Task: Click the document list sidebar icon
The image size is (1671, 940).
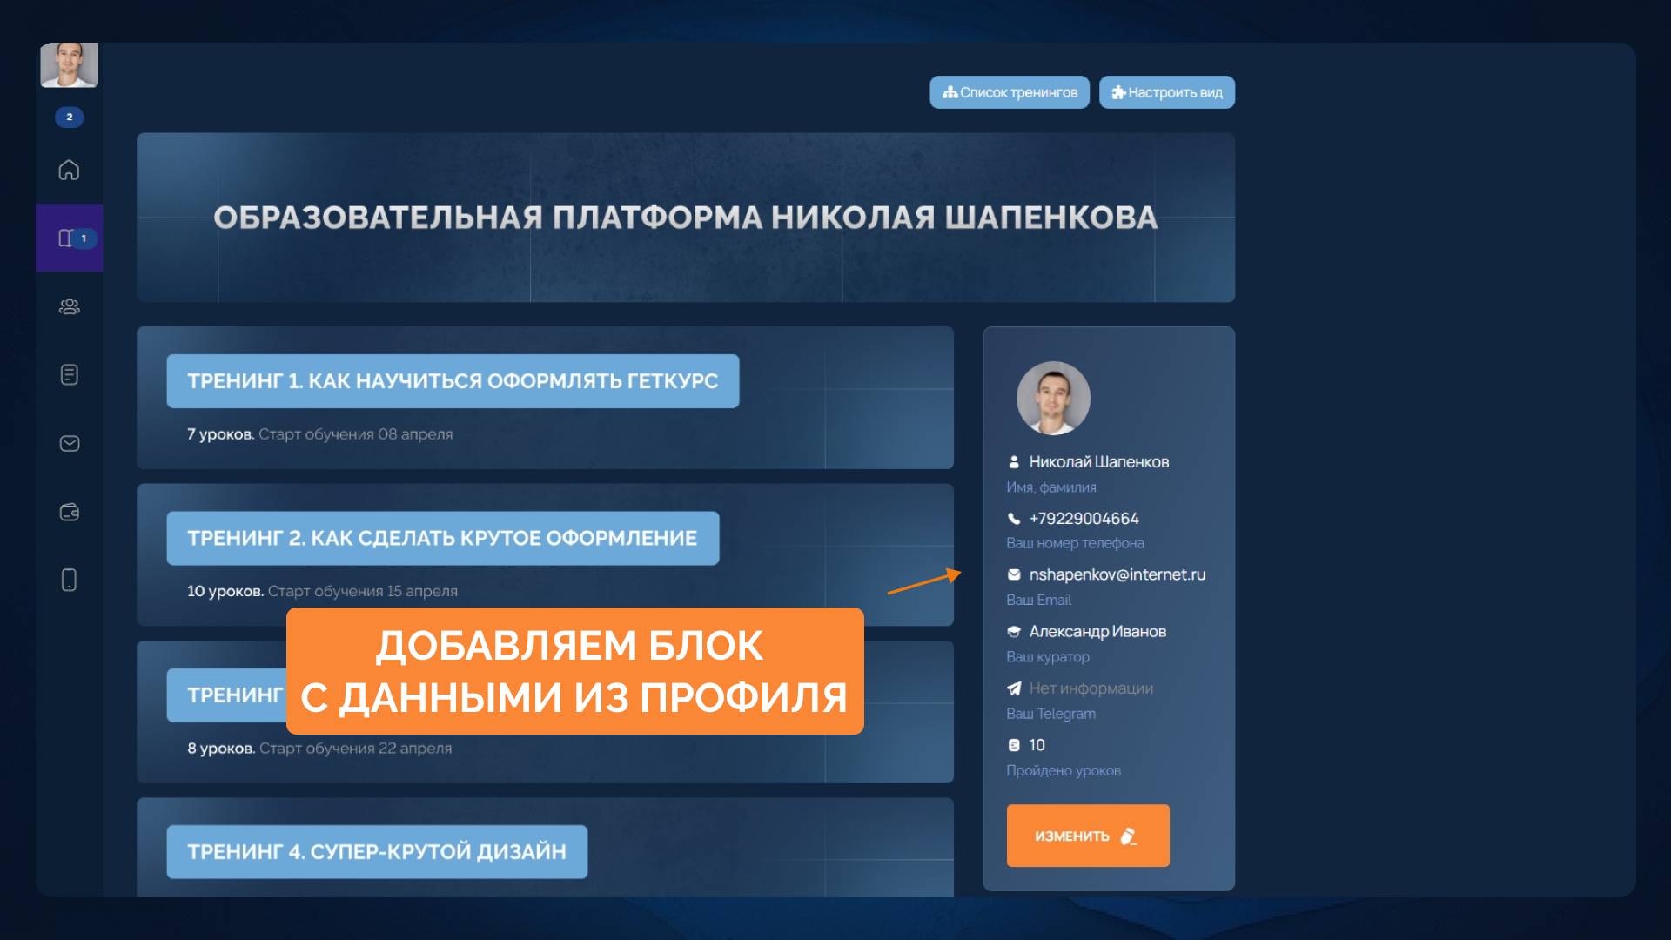Action: 69,374
